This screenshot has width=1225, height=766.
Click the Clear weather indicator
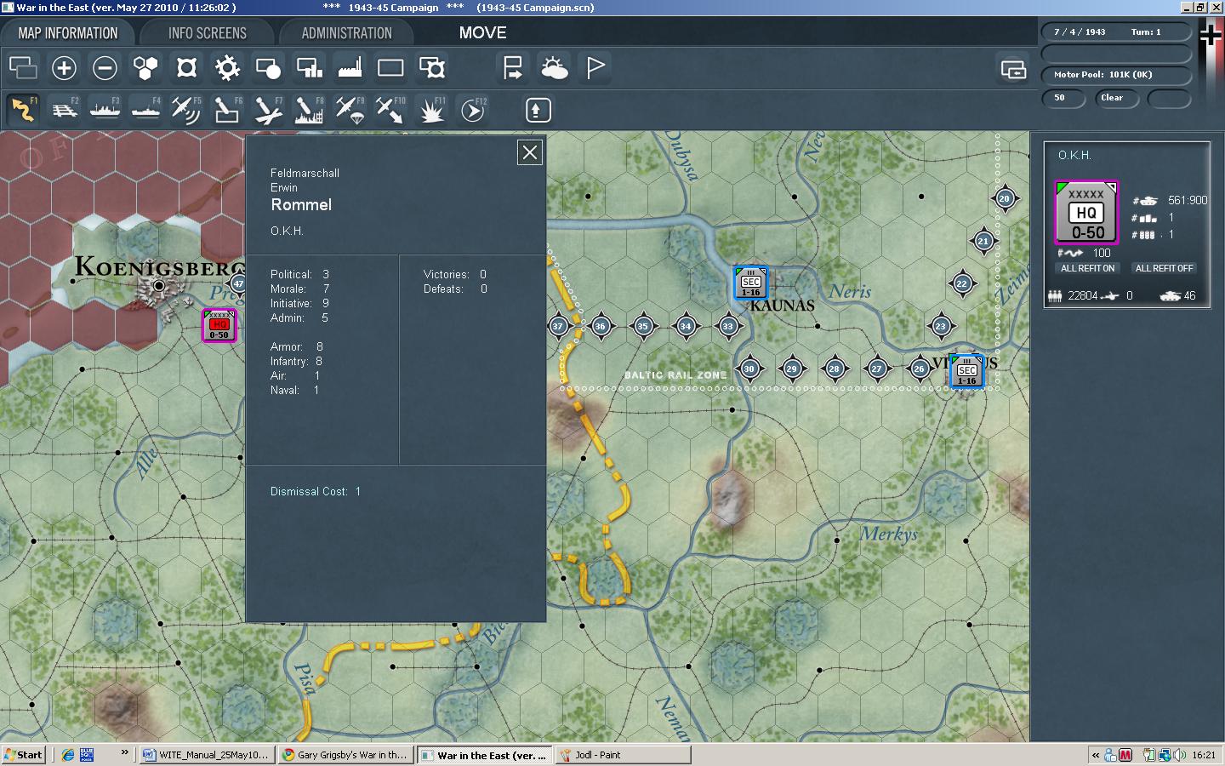pyautogui.click(x=1118, y=98)
